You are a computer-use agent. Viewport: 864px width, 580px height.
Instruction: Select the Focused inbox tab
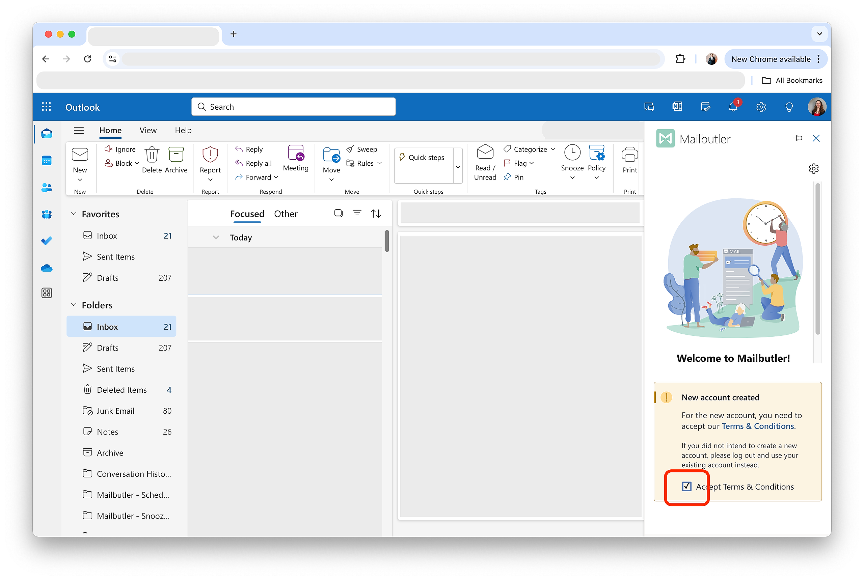247,214
